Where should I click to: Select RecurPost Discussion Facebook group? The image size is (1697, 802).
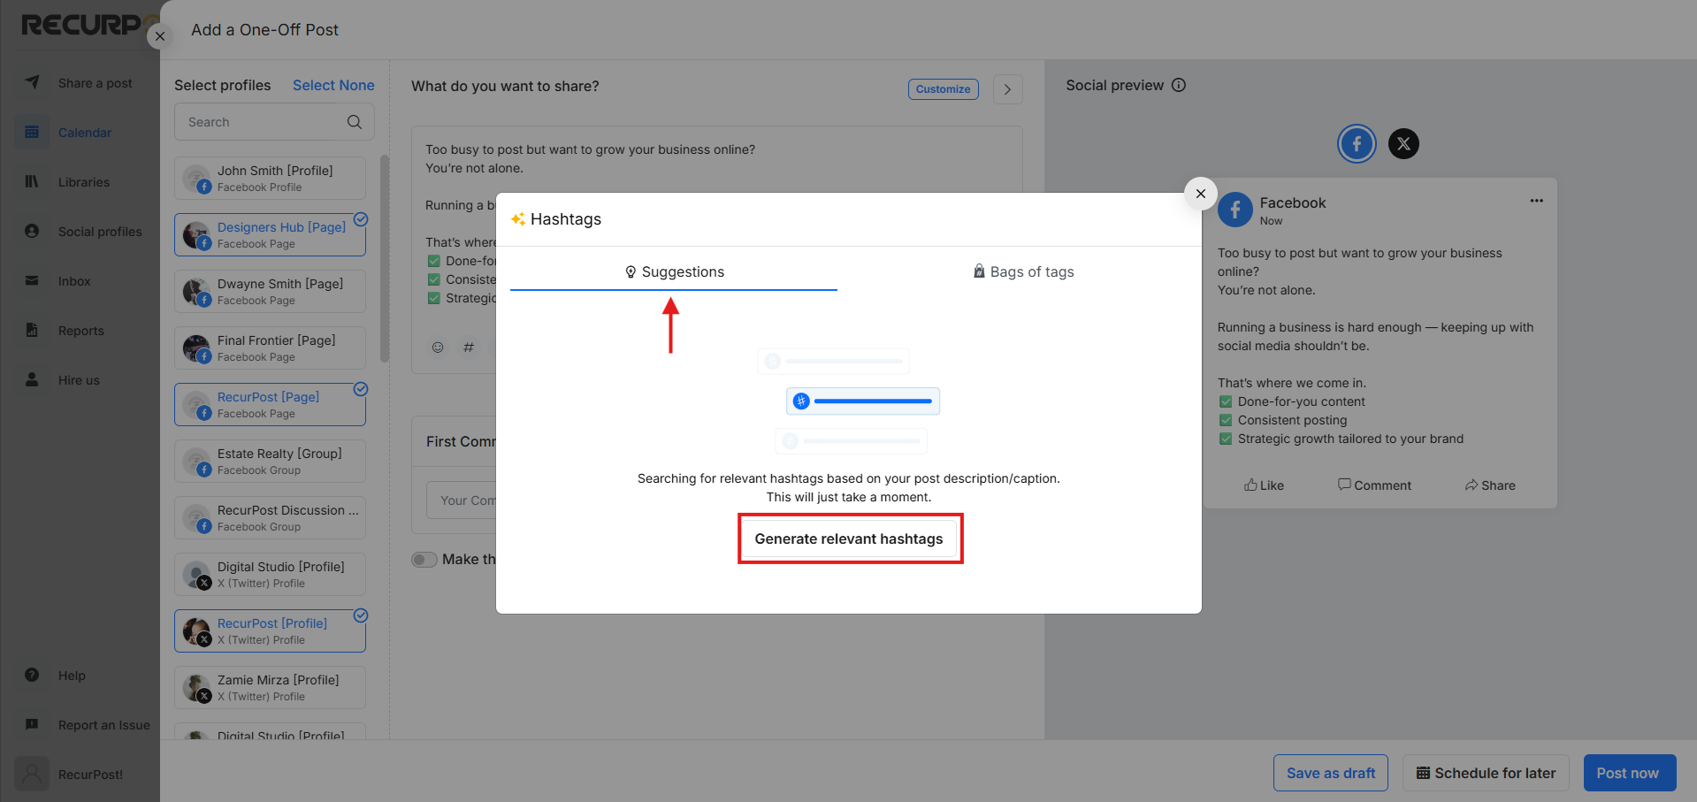pyautogui.click(x=270, y=518)
